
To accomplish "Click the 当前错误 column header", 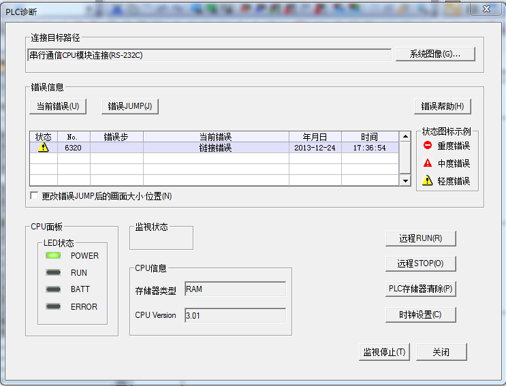I will [216, 137].
